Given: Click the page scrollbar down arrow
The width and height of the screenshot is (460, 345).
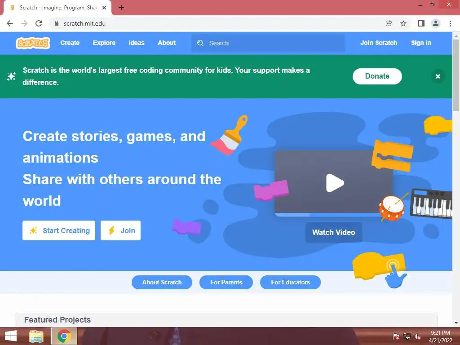Looking at the screenshot, I should 456,323.
